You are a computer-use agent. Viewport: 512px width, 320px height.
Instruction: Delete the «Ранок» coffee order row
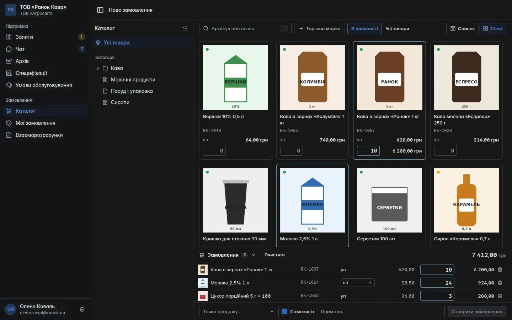pos(500,270)
